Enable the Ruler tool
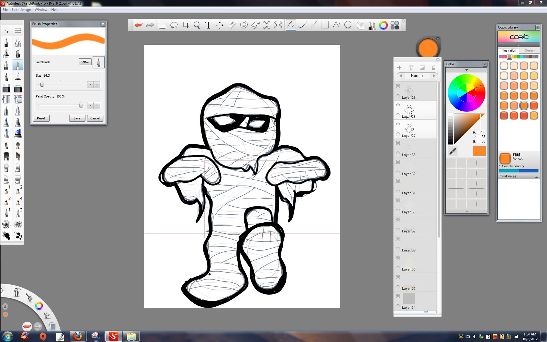The height and width of the screenshot is (342, 547). pos(232,25)
